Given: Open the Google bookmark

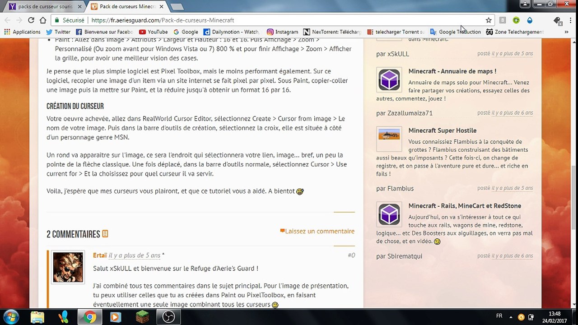Looking at the screenshot, I should pyautogui.click(x=186, y=32).
